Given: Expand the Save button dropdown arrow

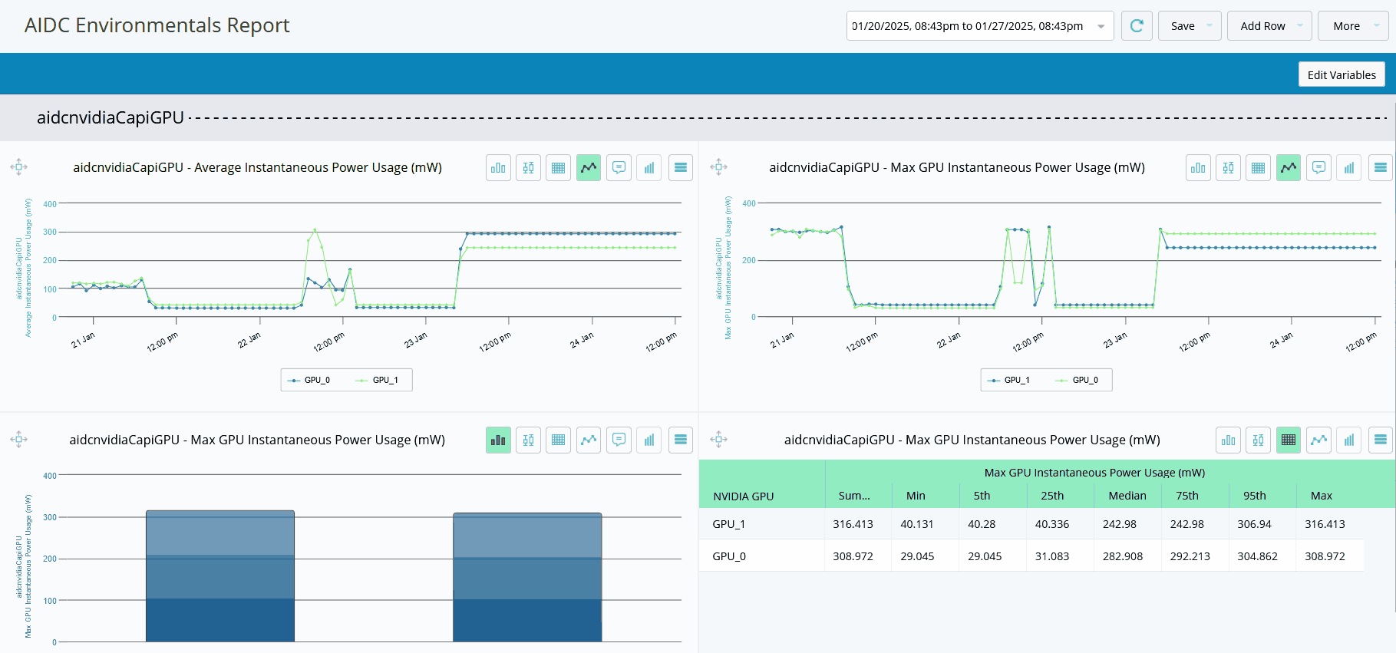Looking at the screenshot, I should [1210, 26].
